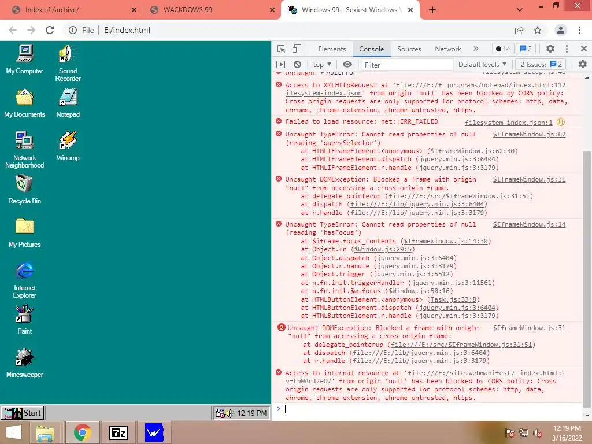Launch the Minesweeper desktop shortcut
The image size is (592, 444).
tap(24, 363)
